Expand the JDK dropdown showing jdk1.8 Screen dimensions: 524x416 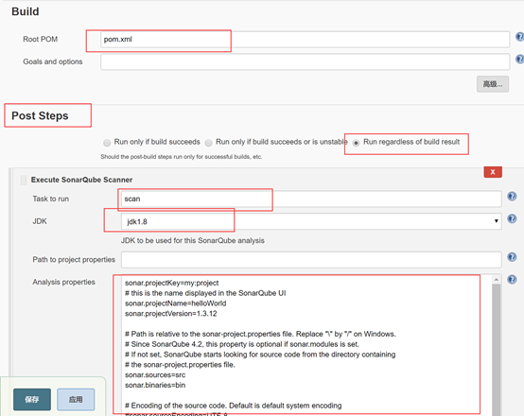click(x=311, y=221)
